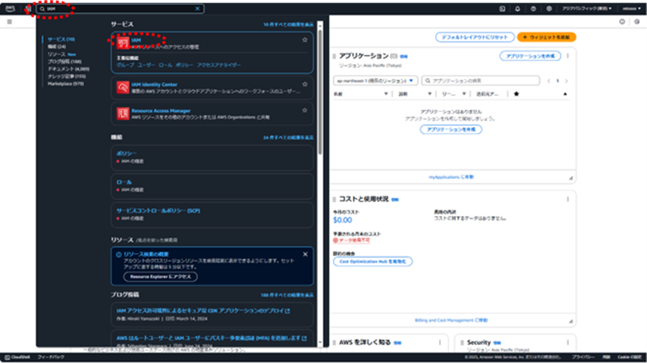This screenshot has width=647, height=363.
Task: Select the ドキュメント filter category
Action: pos(68,69)
